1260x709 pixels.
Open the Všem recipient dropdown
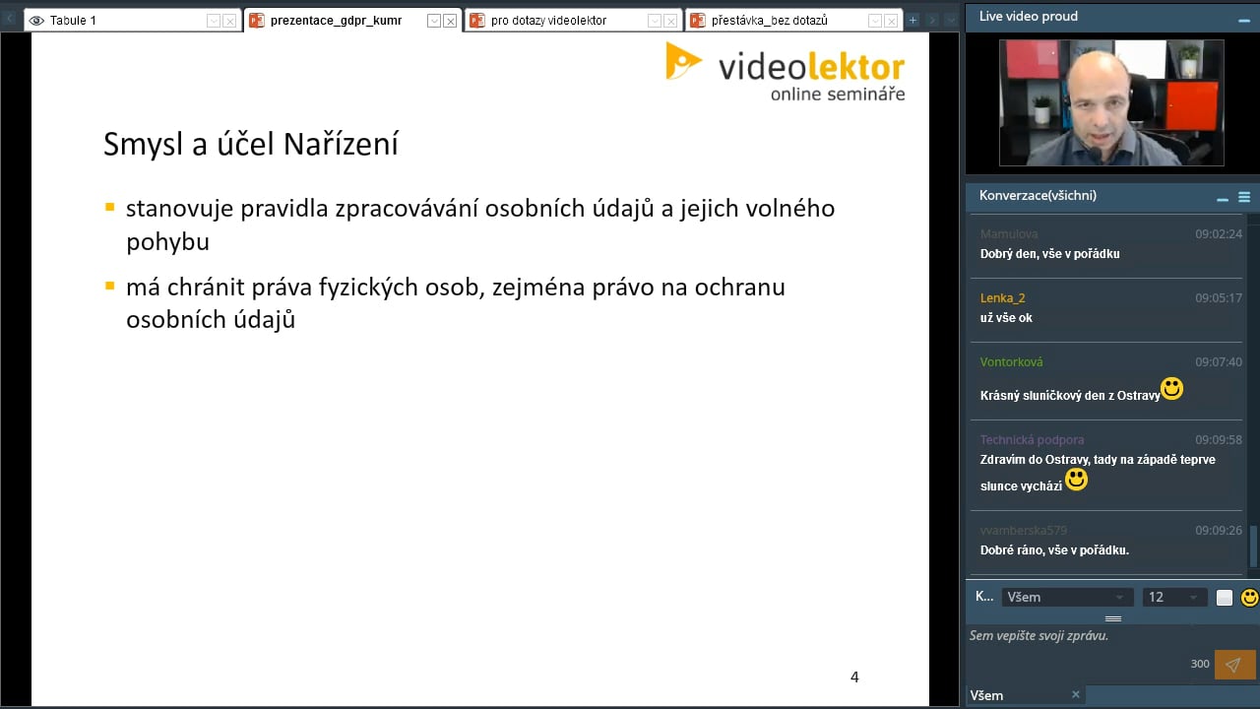click(1066, 597)
